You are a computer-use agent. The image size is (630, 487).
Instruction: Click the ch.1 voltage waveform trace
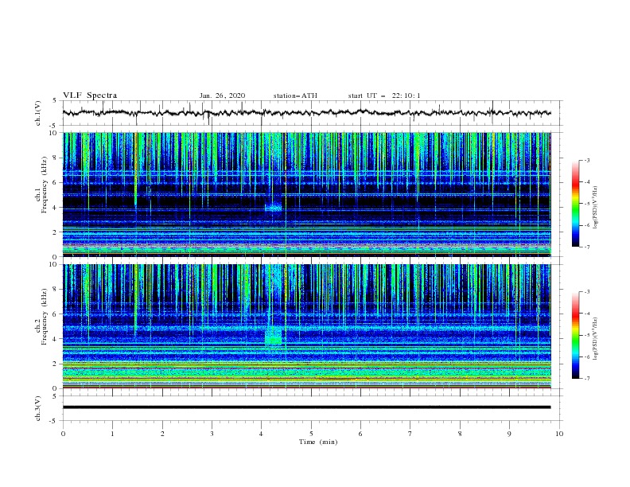[306, 113]
